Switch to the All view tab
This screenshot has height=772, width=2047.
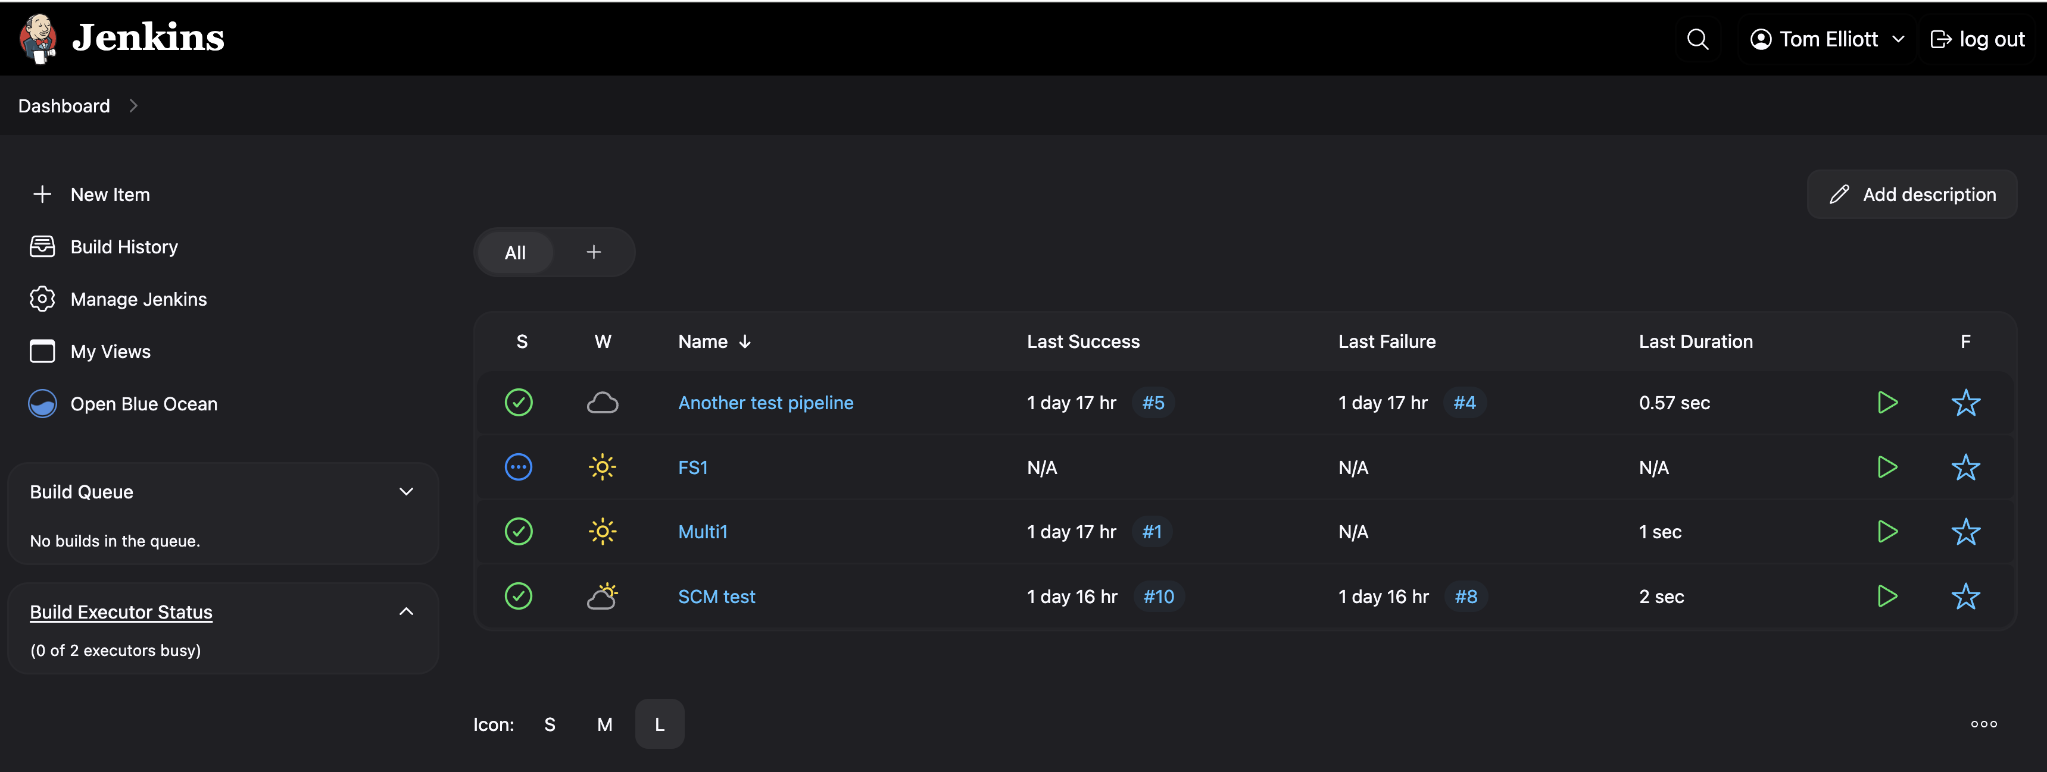515,252
